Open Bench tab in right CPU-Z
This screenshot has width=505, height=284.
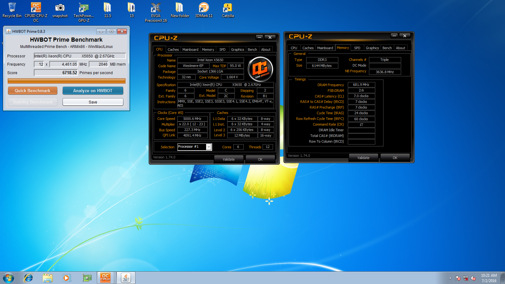(387, 48)
